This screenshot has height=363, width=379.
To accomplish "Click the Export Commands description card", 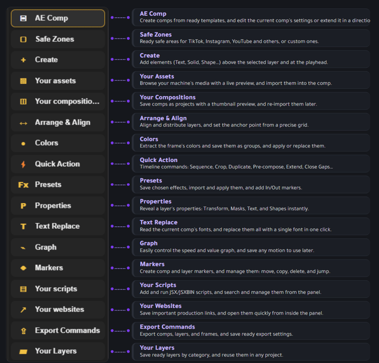I will pyautogui.click(x=251, y=331).
